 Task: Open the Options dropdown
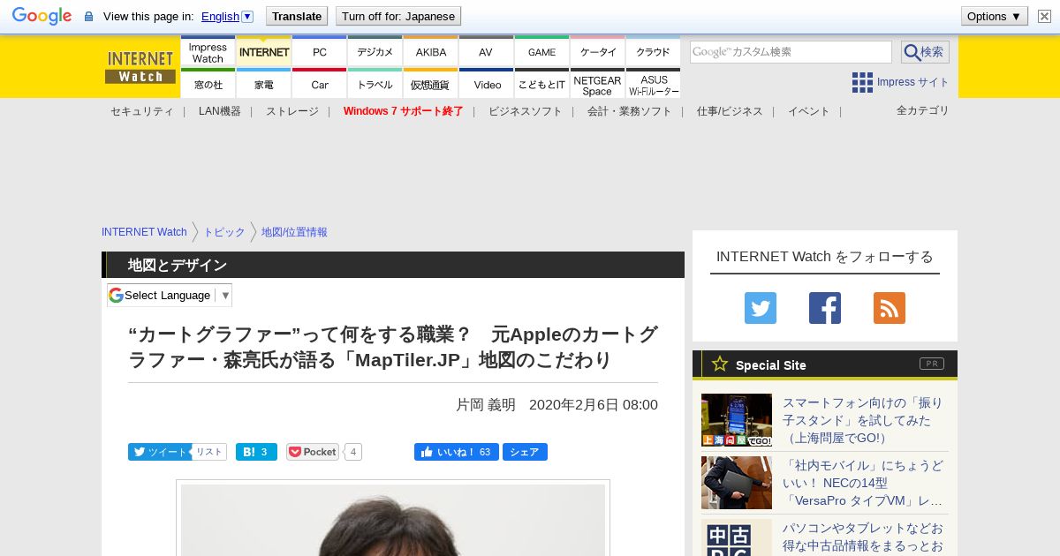994,16
